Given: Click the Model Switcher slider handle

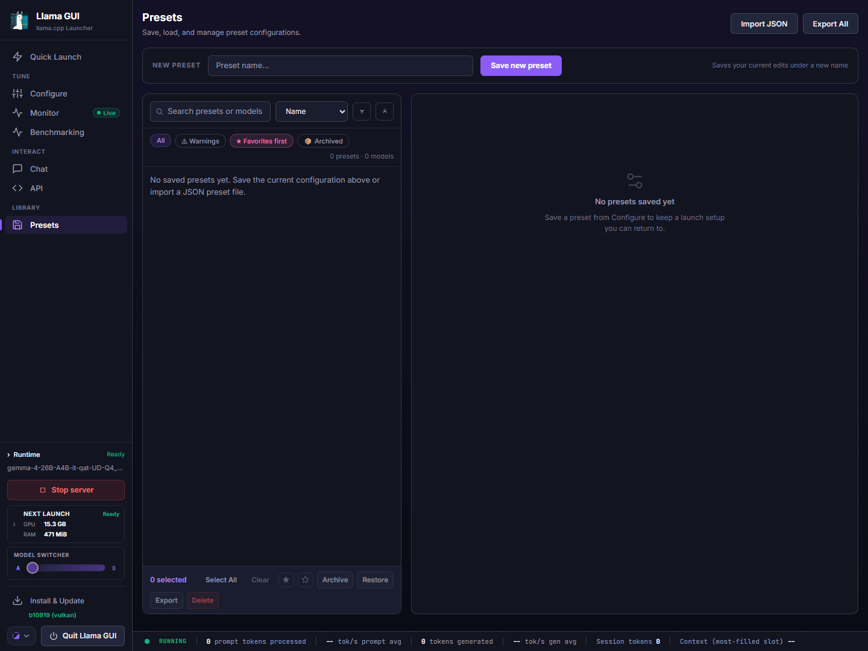Looking at the screenshot, I should (x=33, y=568).
